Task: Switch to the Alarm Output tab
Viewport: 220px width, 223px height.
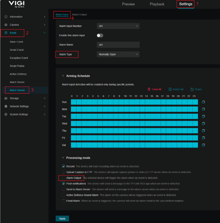Action: 79,15
